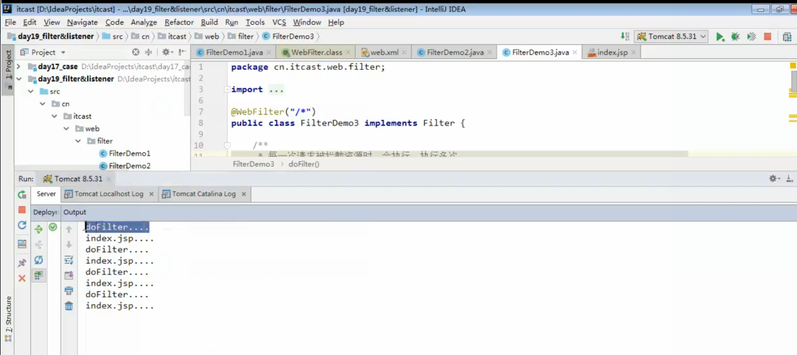797x355 pixels.
Task: Open Project Structure icon in top toolbar
Action: coord(787,36)
